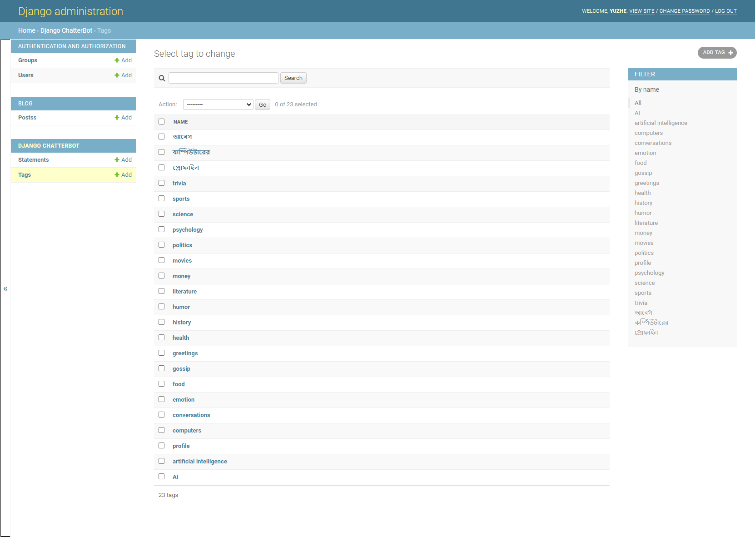
Task: Click the magnifying glass search icon
Action: click(162, 78)
